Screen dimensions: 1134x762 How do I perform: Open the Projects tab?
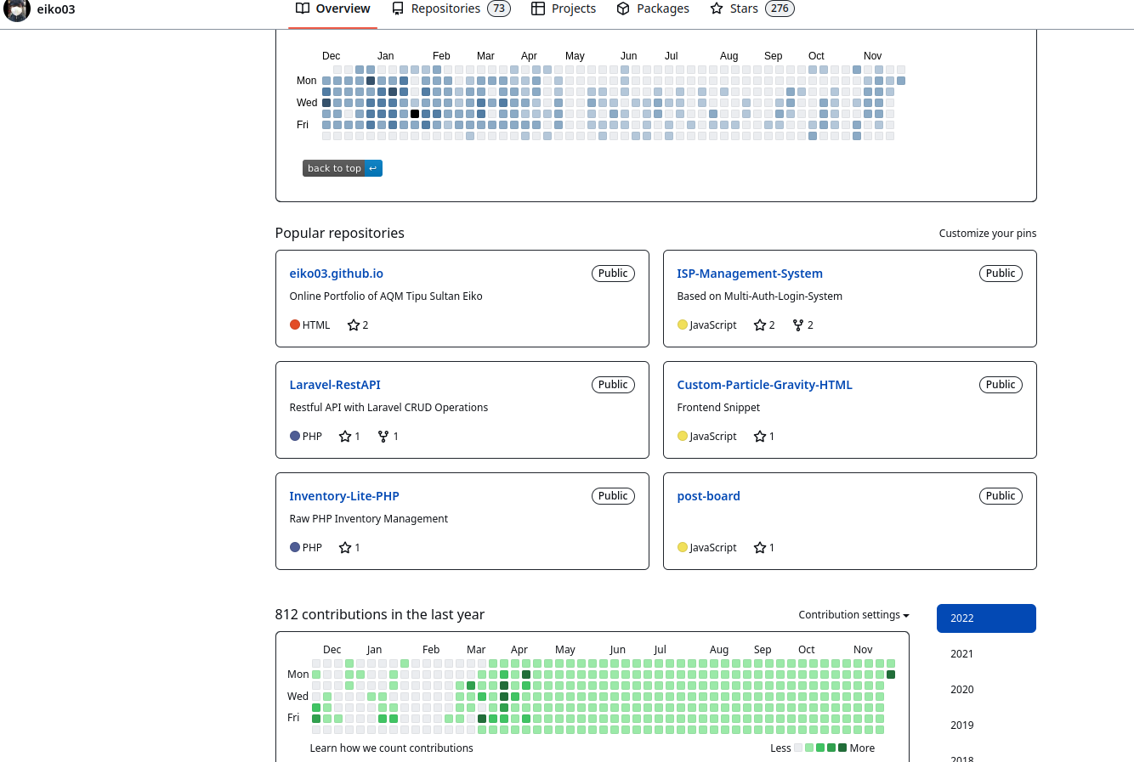point(563,8)
